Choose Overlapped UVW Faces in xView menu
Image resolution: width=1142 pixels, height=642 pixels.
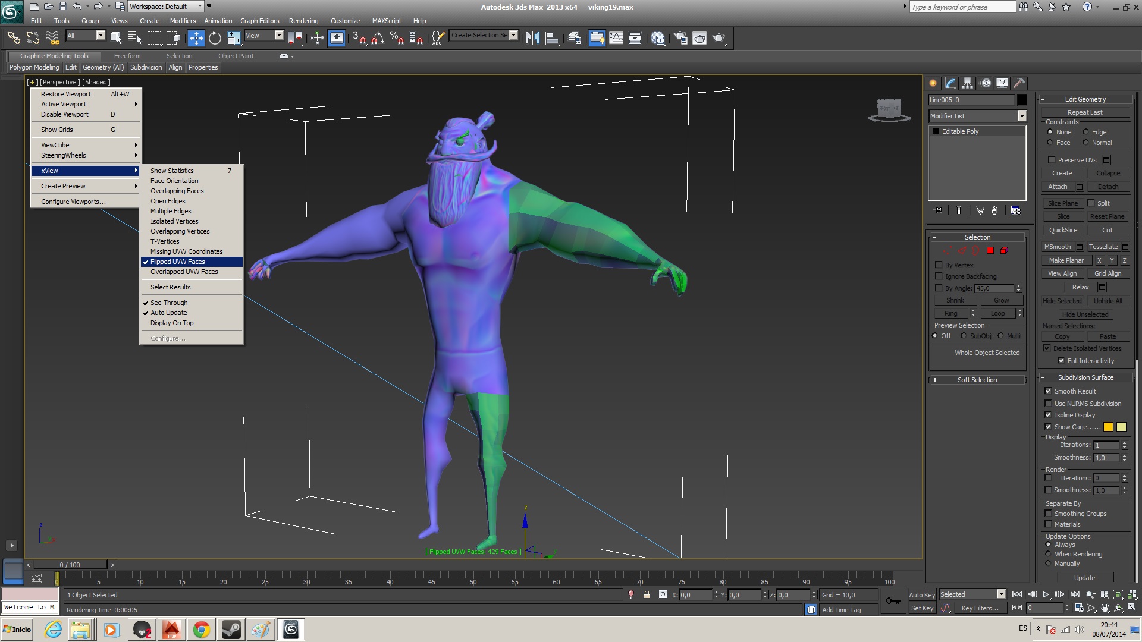point(184,272)
